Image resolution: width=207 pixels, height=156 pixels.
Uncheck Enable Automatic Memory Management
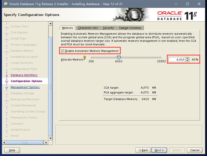click(x=63, y=51)
